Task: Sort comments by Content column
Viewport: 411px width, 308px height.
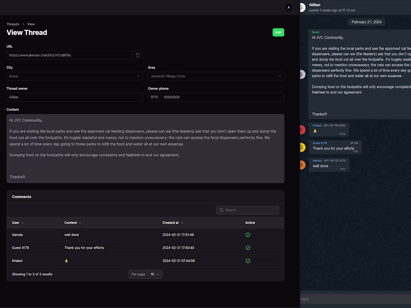Action: [x=73, y=223]
